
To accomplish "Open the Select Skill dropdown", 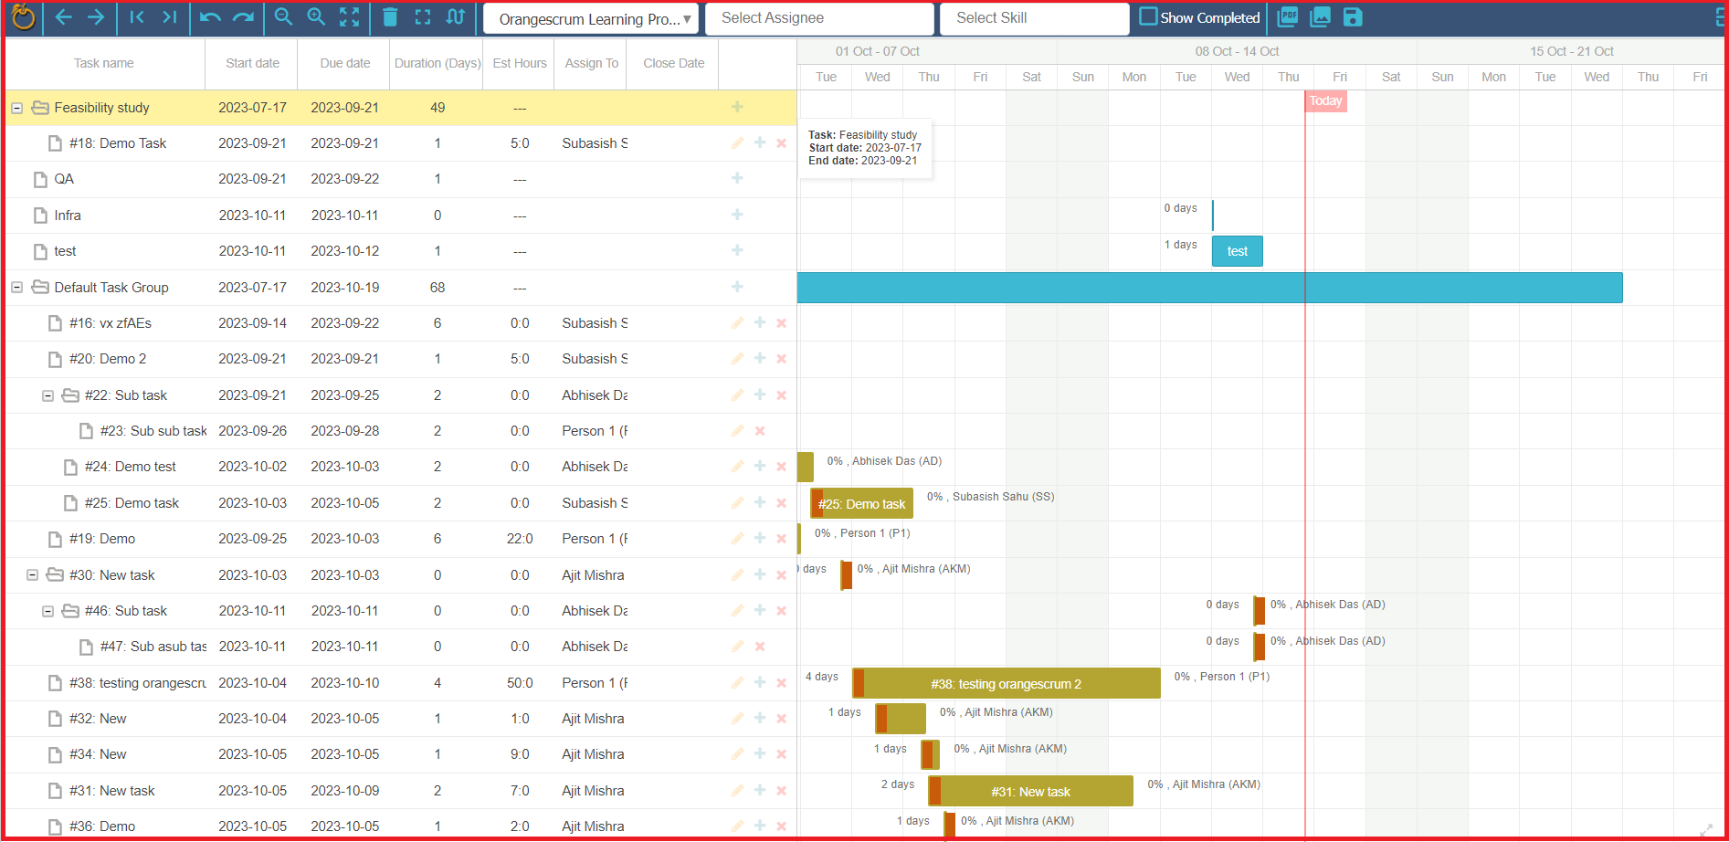I will (x=1034, y=18).
